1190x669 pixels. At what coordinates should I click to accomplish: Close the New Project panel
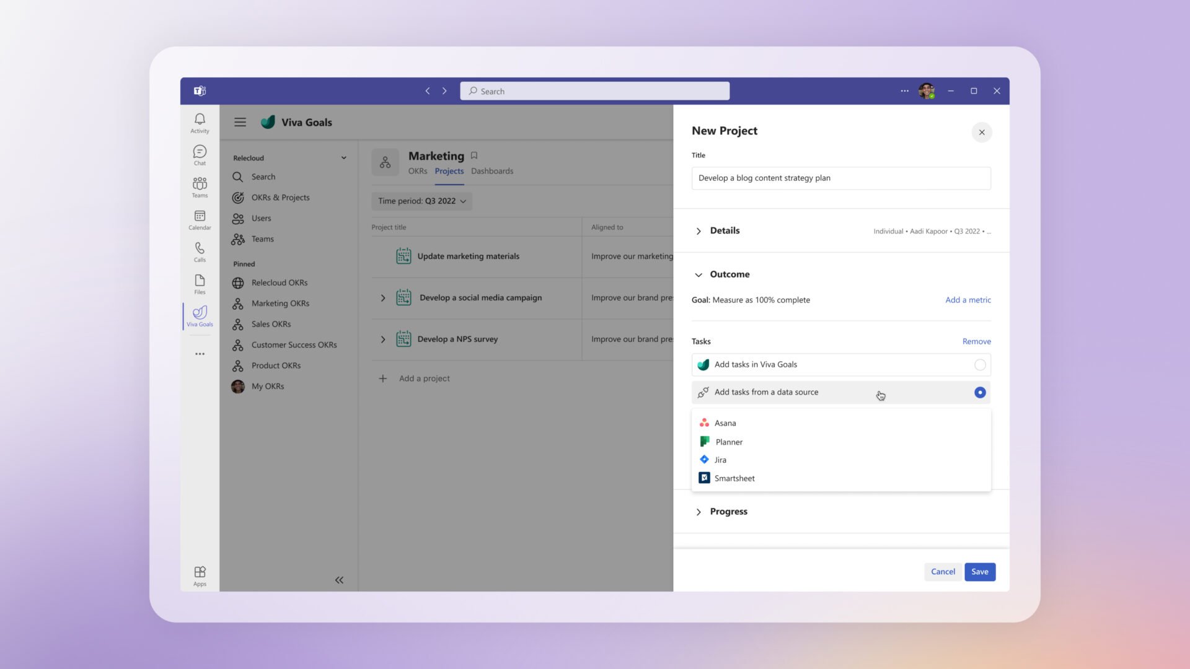click(982, 132)
